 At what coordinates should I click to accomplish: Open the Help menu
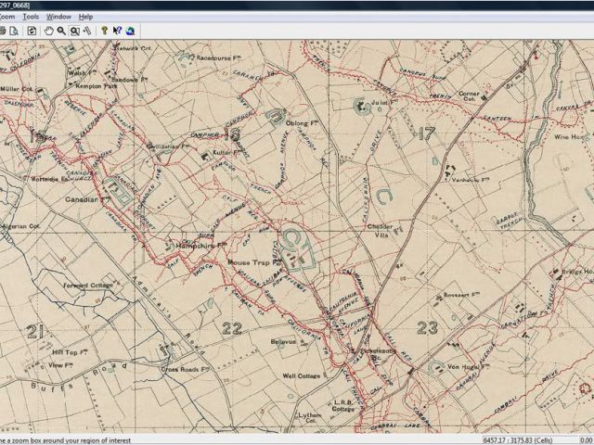pos(85,17)
